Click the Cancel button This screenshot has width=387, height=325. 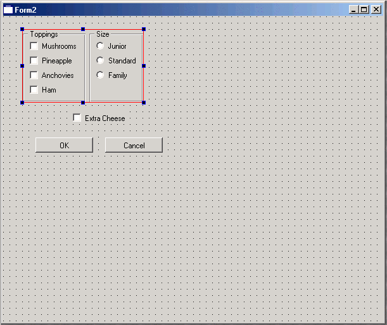(134, 145)
